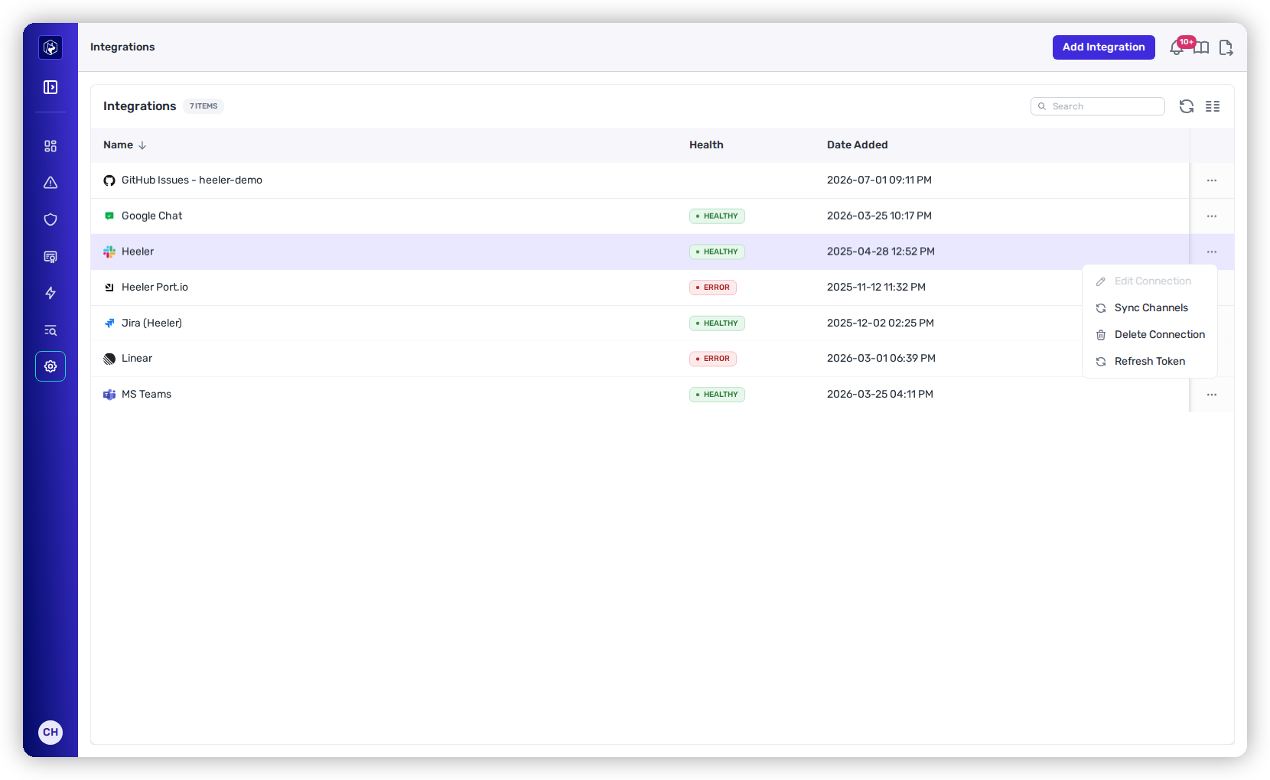The image size is (1270, 780).
Task: Open the dashboard grid icon in sidebar
Action: pyautogui.click(x=50, y=146)
